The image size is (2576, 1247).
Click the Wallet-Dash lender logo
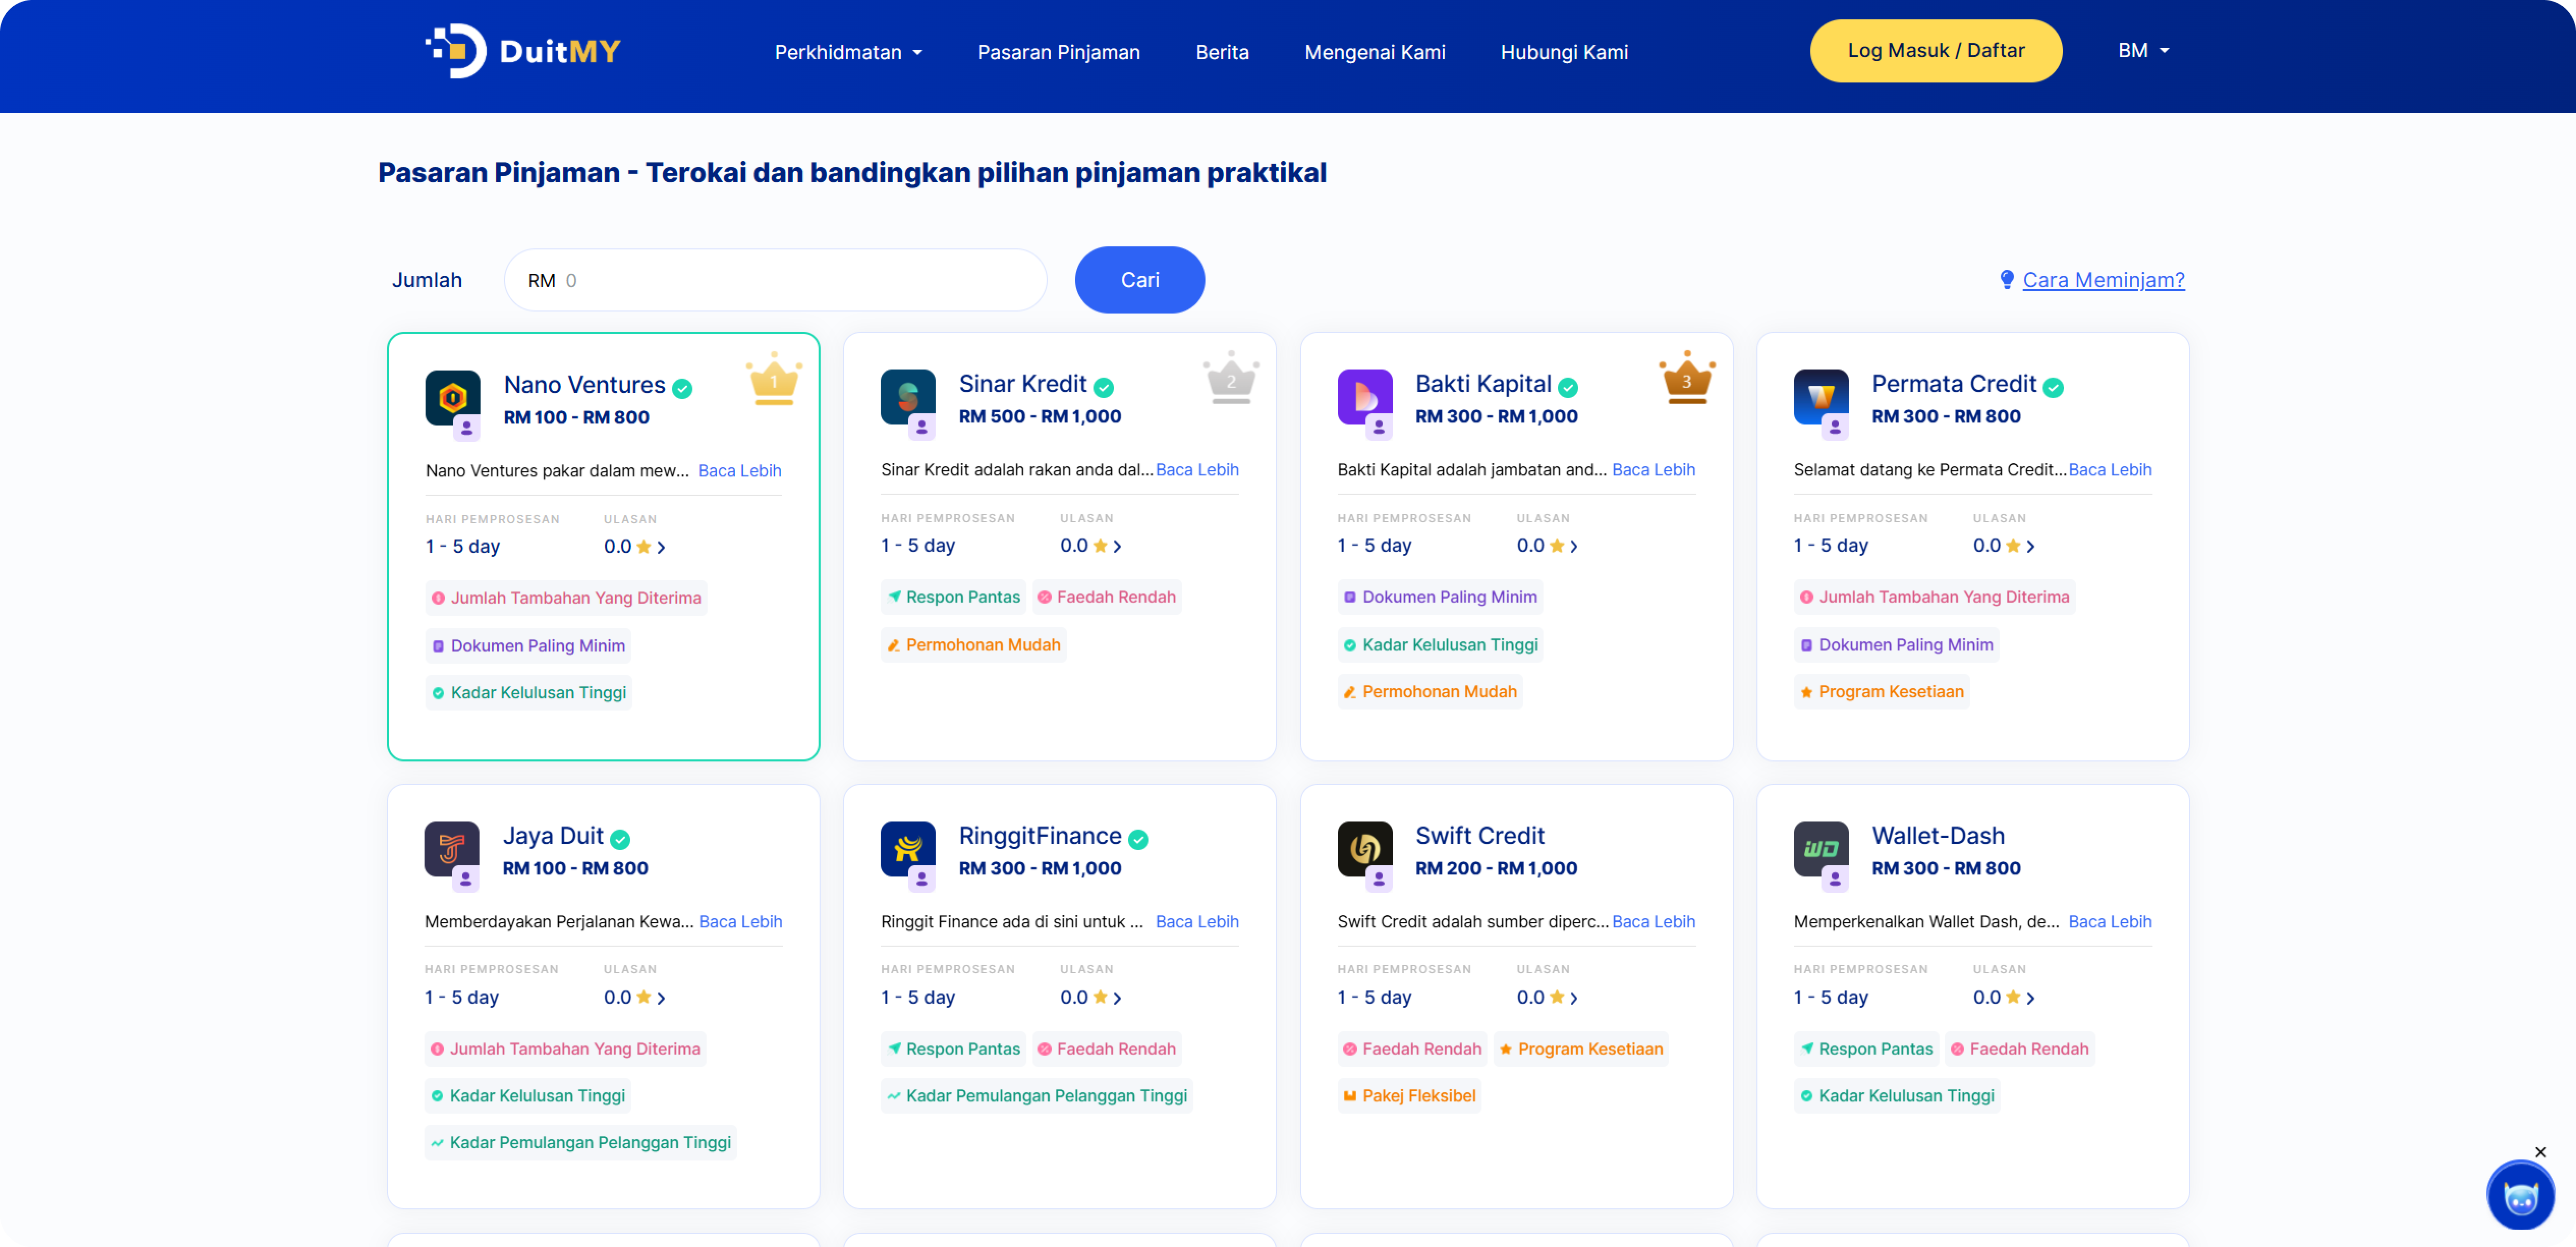[x=1820, y=848]
